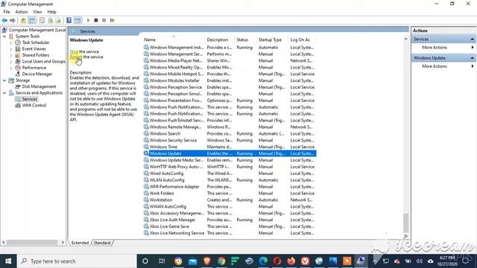Open the File menu

(7, 12)
